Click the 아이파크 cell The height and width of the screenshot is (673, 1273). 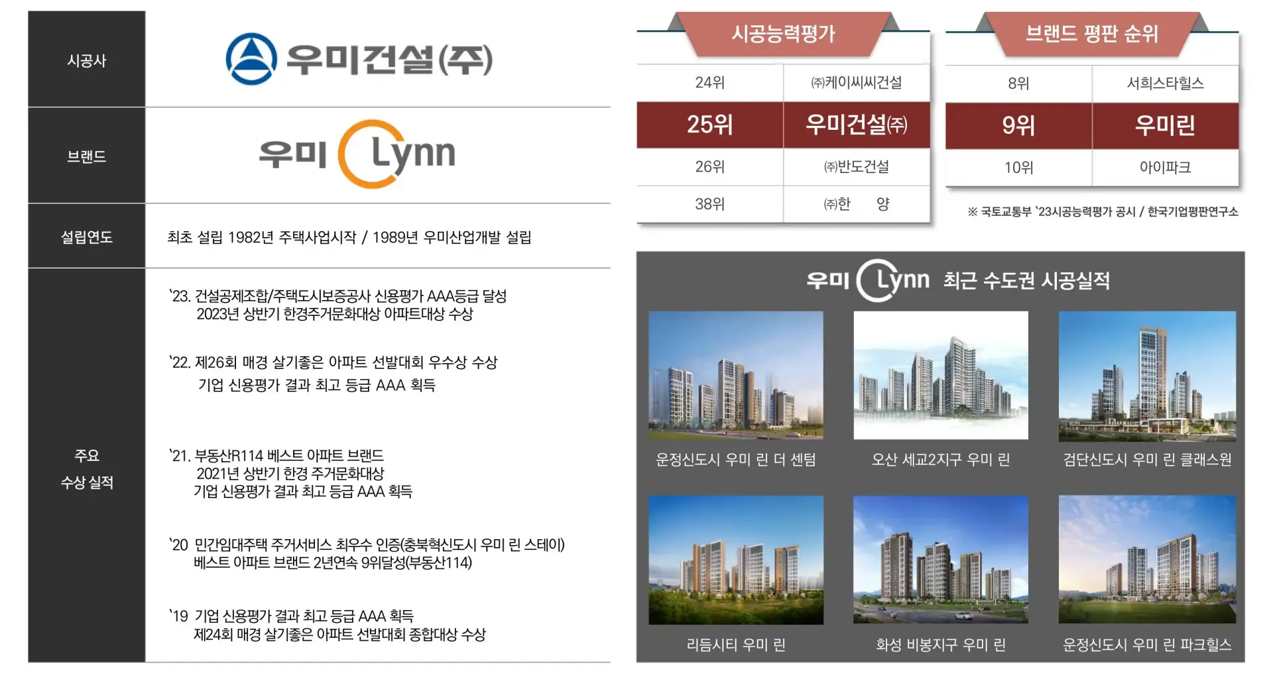1165,168
